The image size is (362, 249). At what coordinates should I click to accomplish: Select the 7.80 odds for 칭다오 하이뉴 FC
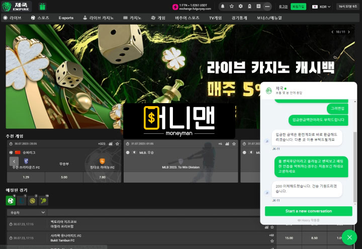tap(103, 177)
